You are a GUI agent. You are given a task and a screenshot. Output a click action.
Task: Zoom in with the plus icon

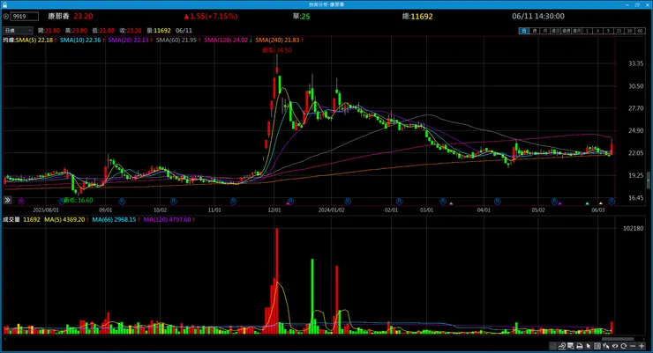coord(642,346)
